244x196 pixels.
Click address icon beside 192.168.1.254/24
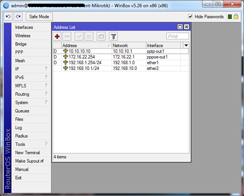point(66,63)
